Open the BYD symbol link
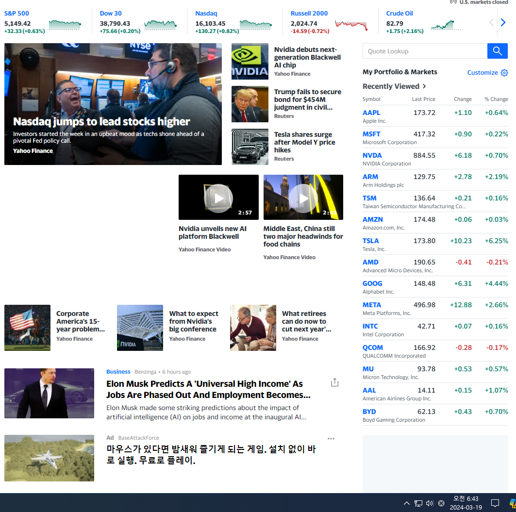The width and height of the screenshot is (516, 512). point(369,412)
